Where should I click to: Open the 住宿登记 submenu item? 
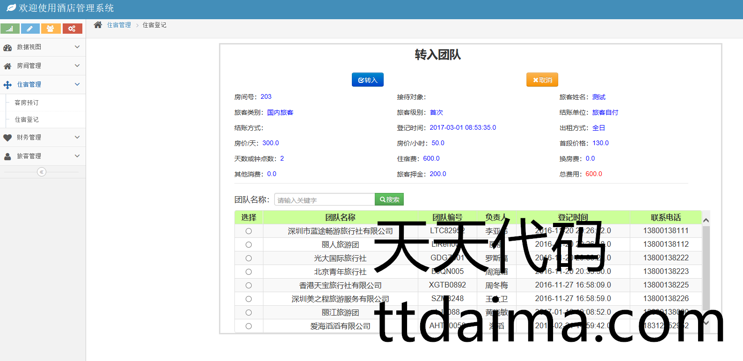[27, 119]
